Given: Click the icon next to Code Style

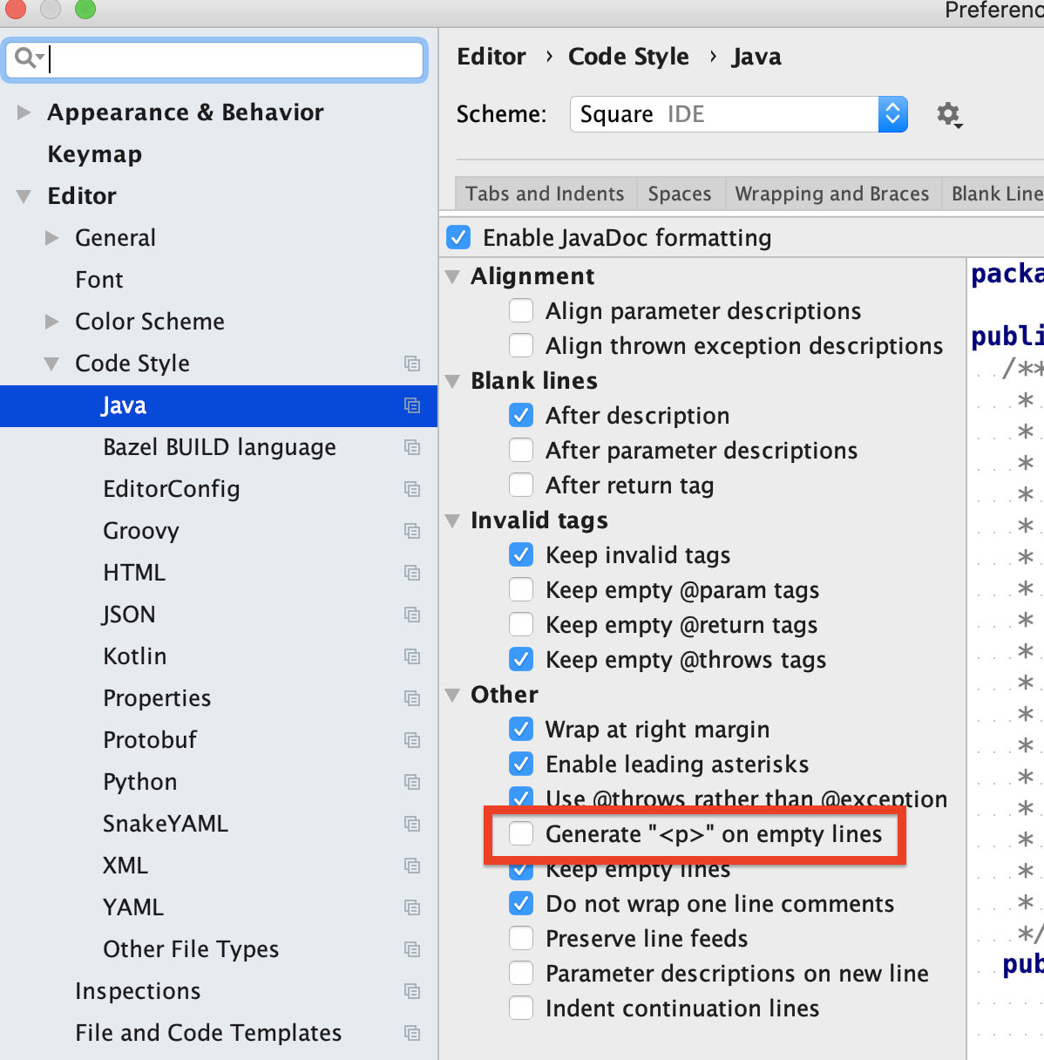Looking at the screenshot, I should pos(412,364).
